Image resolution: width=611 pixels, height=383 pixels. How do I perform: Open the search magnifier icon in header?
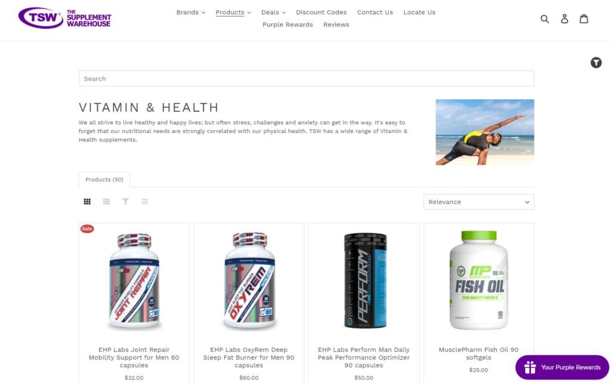click(x=545, y=18)
